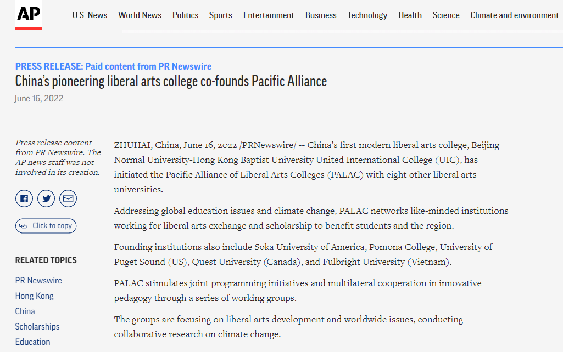
Task: Go to Climate and environment section
Action: [514, 15]
